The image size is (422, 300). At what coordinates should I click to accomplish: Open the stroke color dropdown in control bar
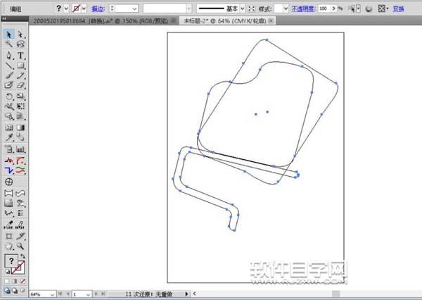[84, 8]
